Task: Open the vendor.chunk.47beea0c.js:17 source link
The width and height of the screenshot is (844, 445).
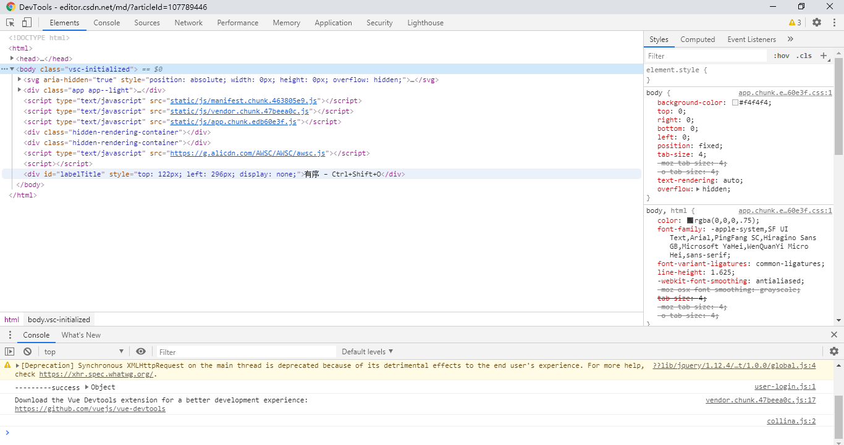Action: [761, 400]
